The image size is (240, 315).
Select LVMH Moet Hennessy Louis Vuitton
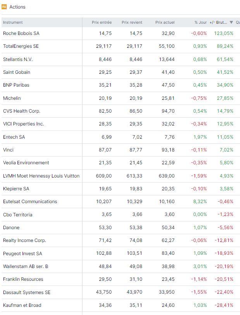[x=41, y=176]
